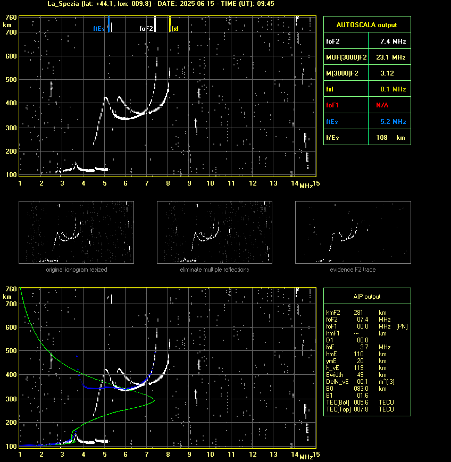Select the B0 083.0 km value
The image size is (451, 462).
pyautogui.click(x=361, y=389)
